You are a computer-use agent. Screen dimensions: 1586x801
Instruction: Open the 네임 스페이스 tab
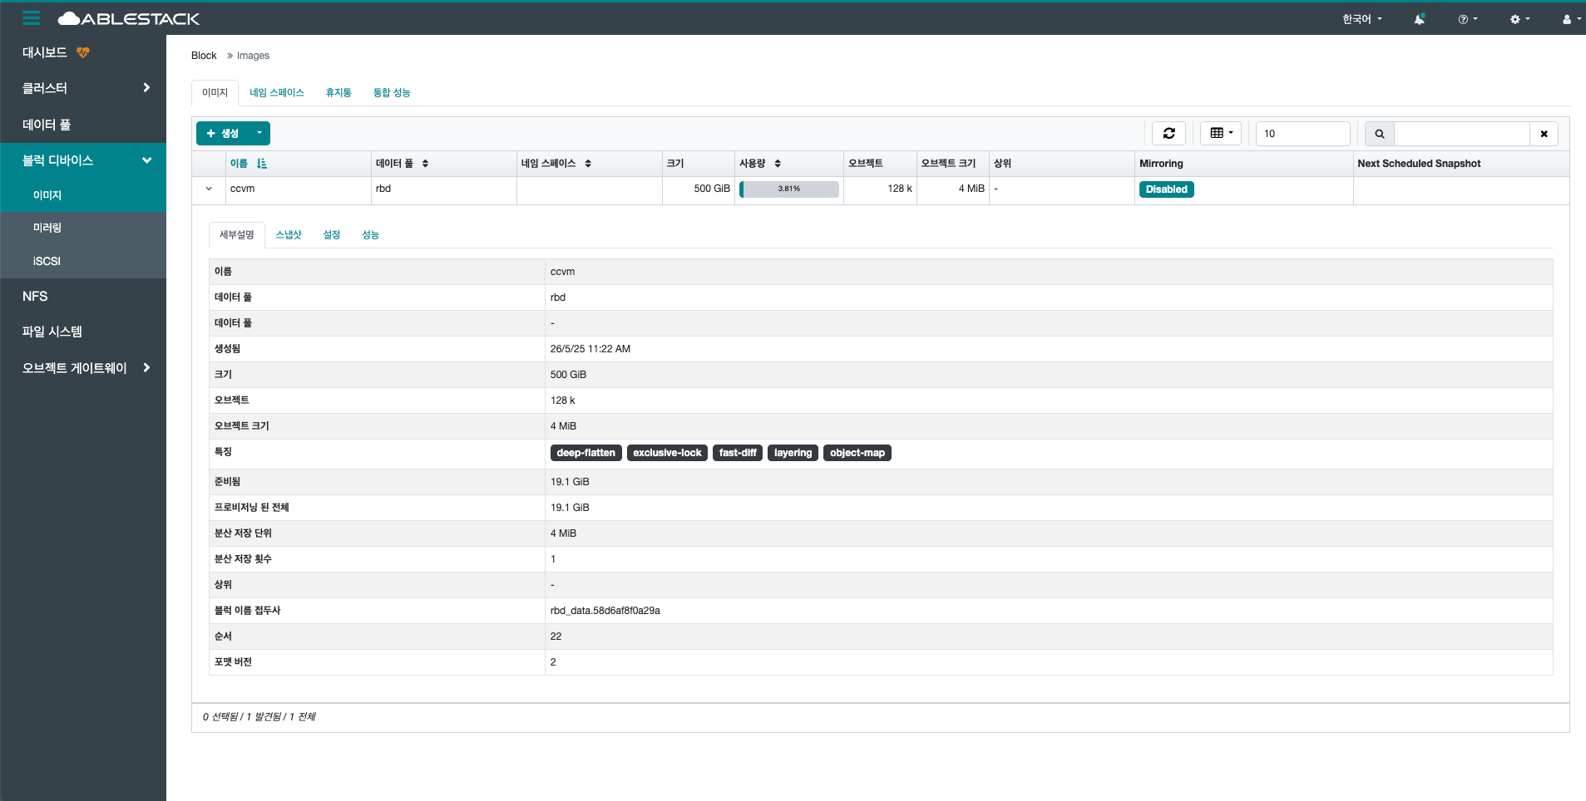(277, 92)
